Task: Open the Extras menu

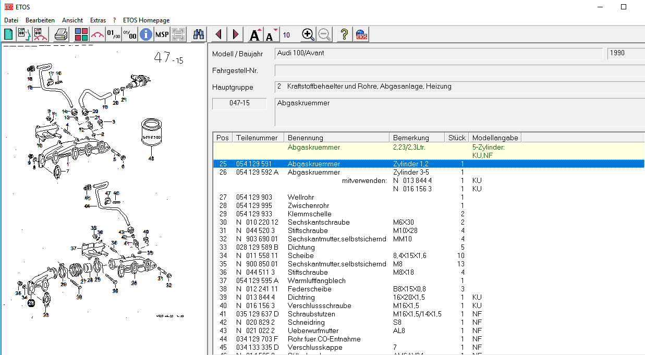Action: [98, 20]
